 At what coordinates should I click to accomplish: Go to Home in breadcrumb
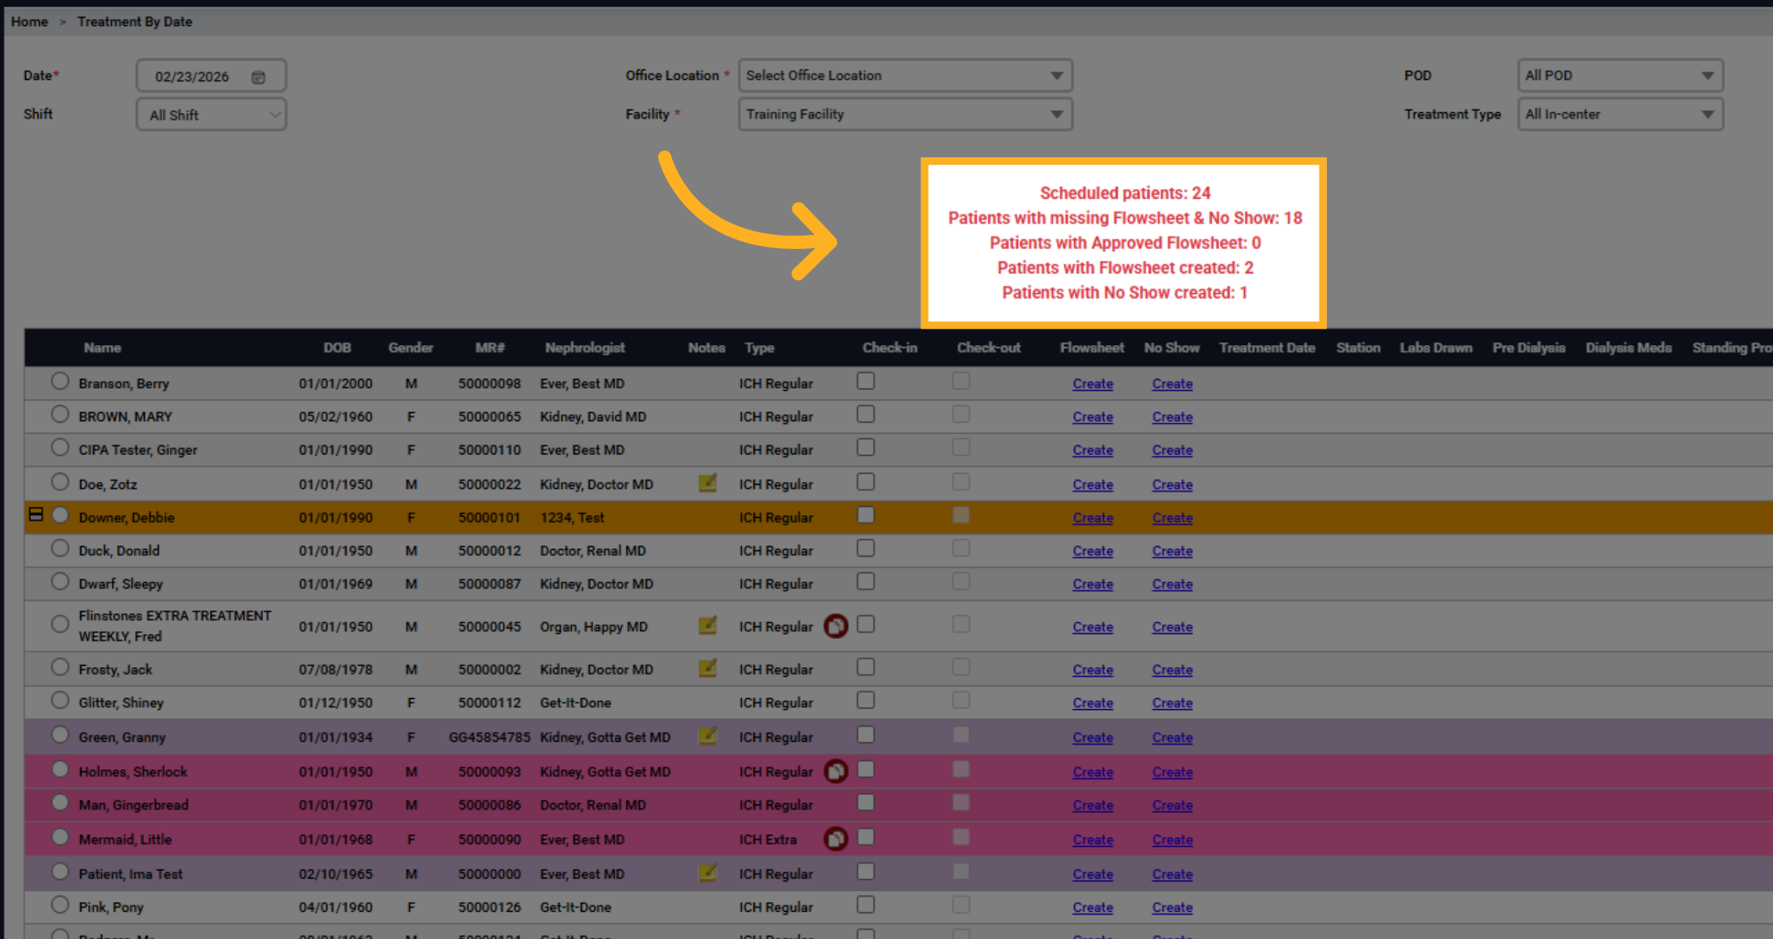click(30, 21)
